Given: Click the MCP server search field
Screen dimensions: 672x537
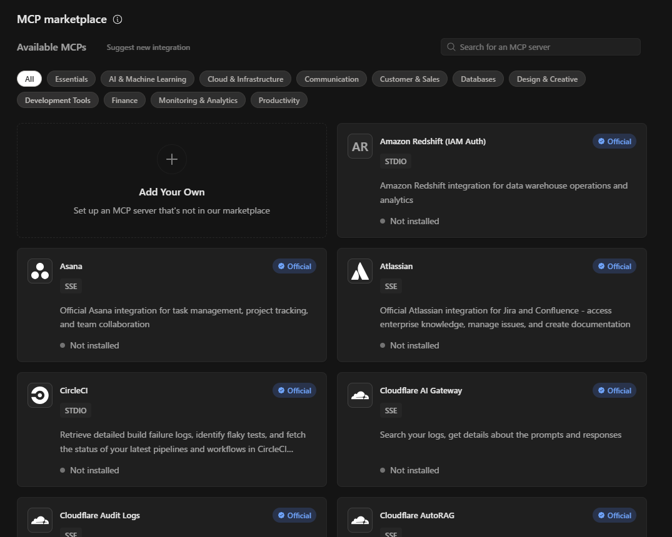Looking at the screenshot, I should [x=541, y=47].
